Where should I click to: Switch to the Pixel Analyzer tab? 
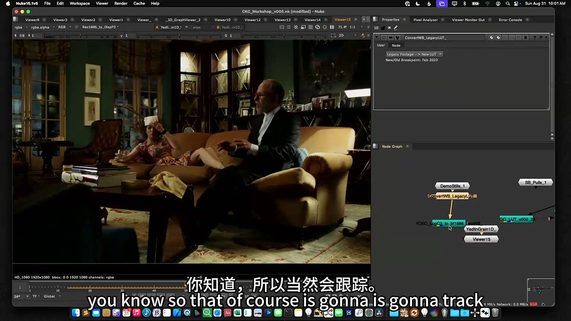click(425, 19)
